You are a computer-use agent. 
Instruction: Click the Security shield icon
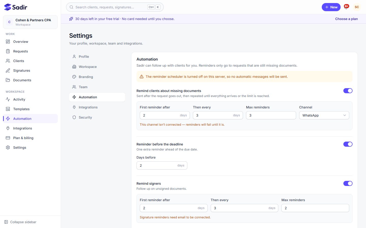[74, 117]
